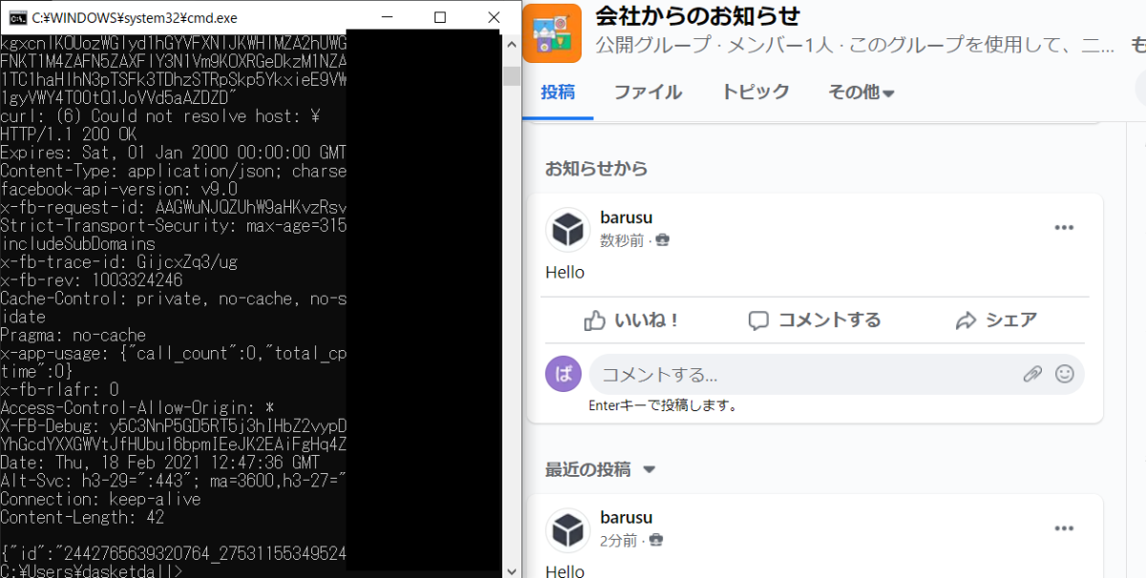
Task: Click the privacy icon next to 数秒前
Action: pos(663,241)
